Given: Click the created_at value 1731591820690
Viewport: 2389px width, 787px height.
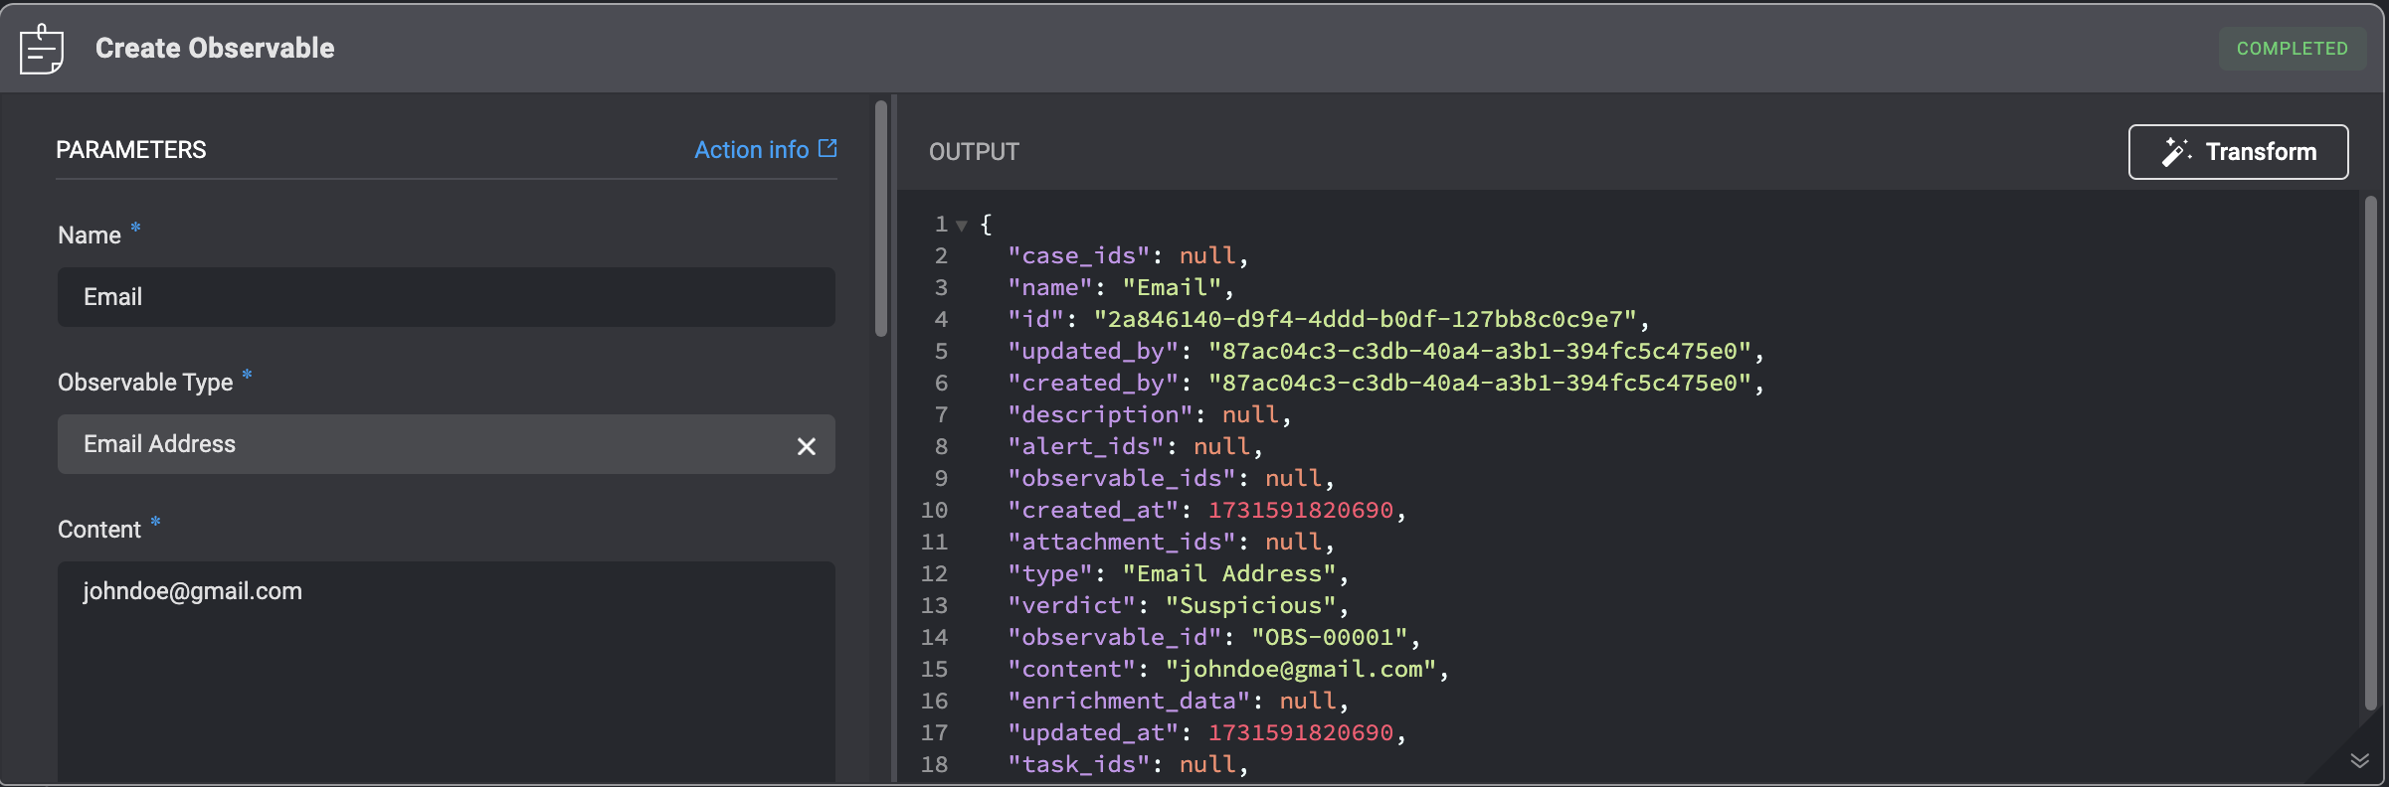Looking at the screenshot, I should (x=1301, y=510).
